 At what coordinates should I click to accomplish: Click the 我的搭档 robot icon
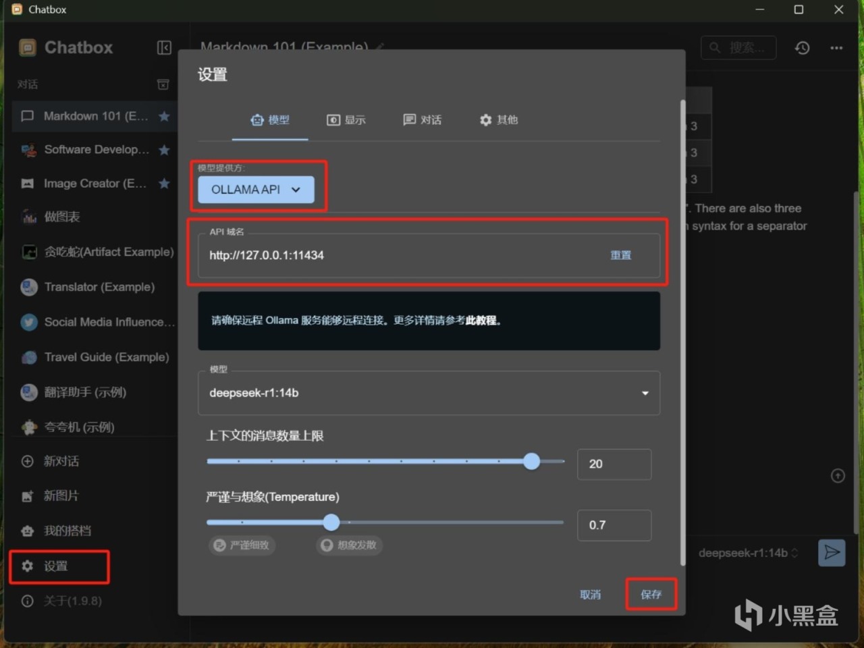[x=27, y=531]
